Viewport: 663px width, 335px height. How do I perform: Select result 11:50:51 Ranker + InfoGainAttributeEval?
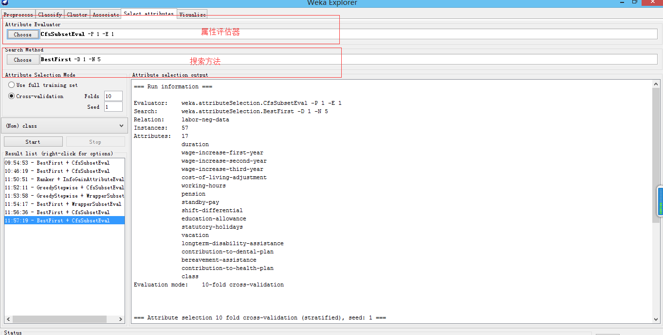click(64, 179)
